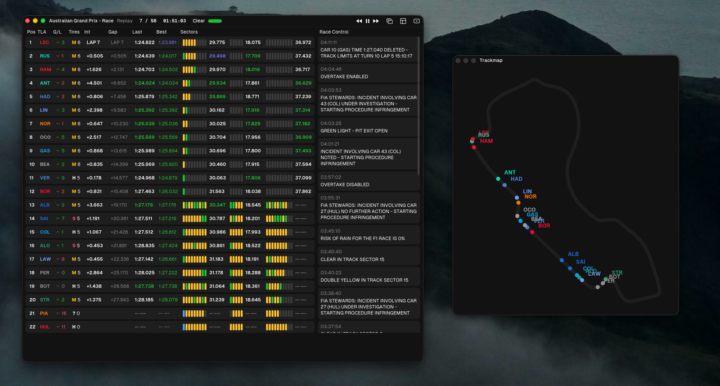Click the BOR marker on the Trackmap

(532, 232)
